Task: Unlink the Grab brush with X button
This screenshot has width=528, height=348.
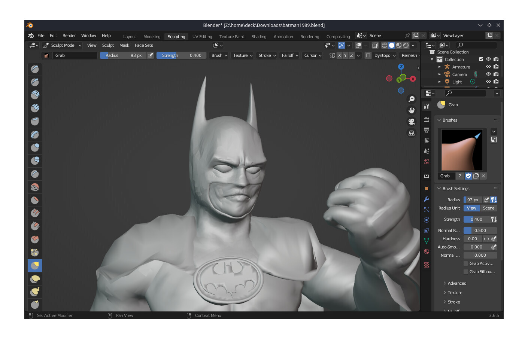Action: pos(483,176)
